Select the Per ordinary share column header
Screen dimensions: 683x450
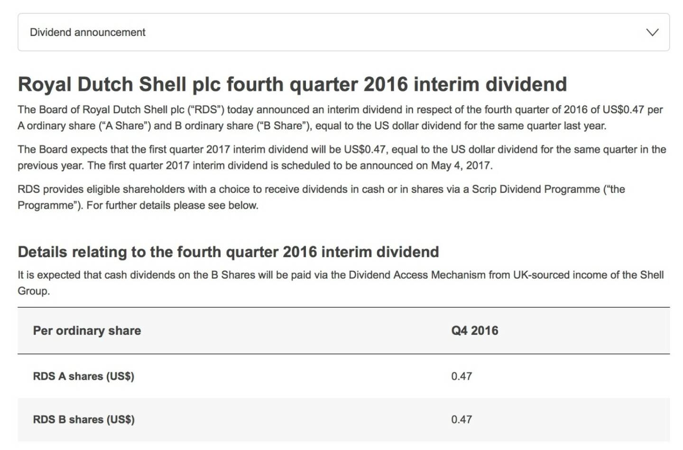[87, 331]
